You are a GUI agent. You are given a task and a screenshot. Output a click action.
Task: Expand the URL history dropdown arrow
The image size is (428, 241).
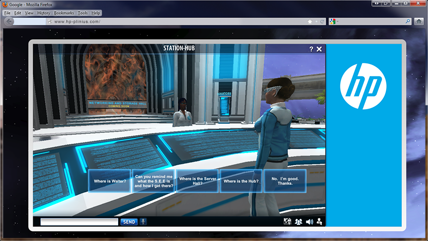(x=316, y=21)
